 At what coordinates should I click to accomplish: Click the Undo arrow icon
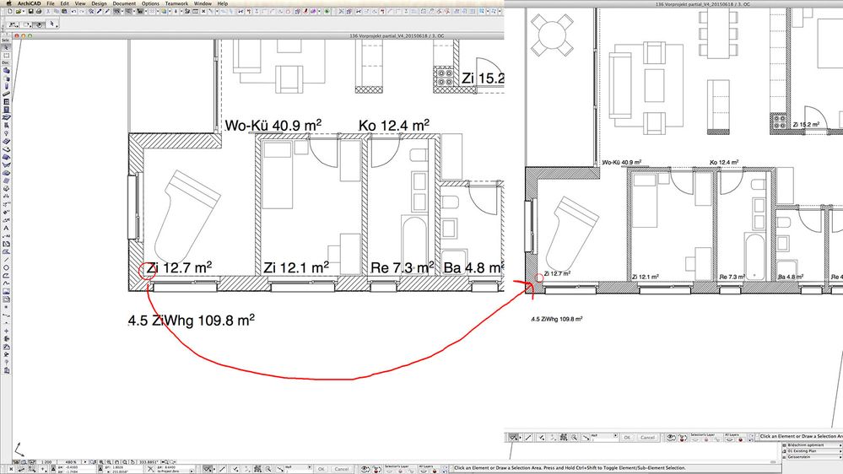(x=73, y=11)
